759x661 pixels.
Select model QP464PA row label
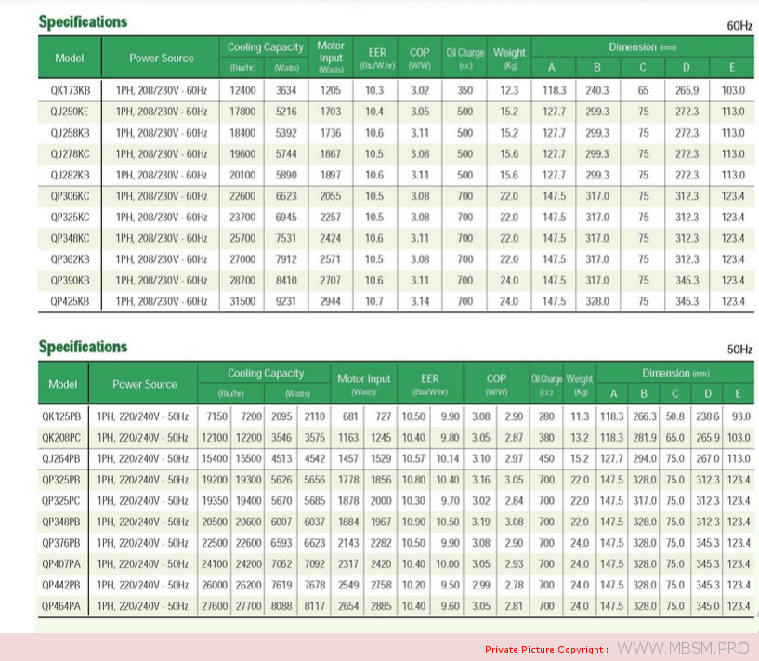(x=65, y=605)
